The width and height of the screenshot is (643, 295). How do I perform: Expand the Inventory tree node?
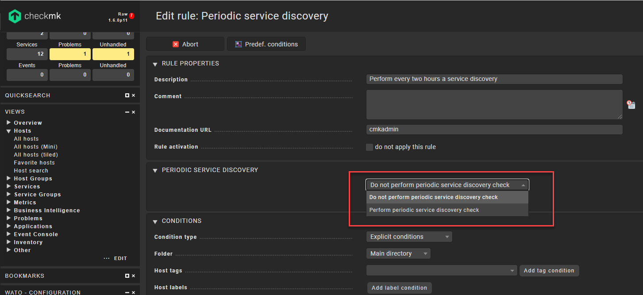(x=8, y=242)
